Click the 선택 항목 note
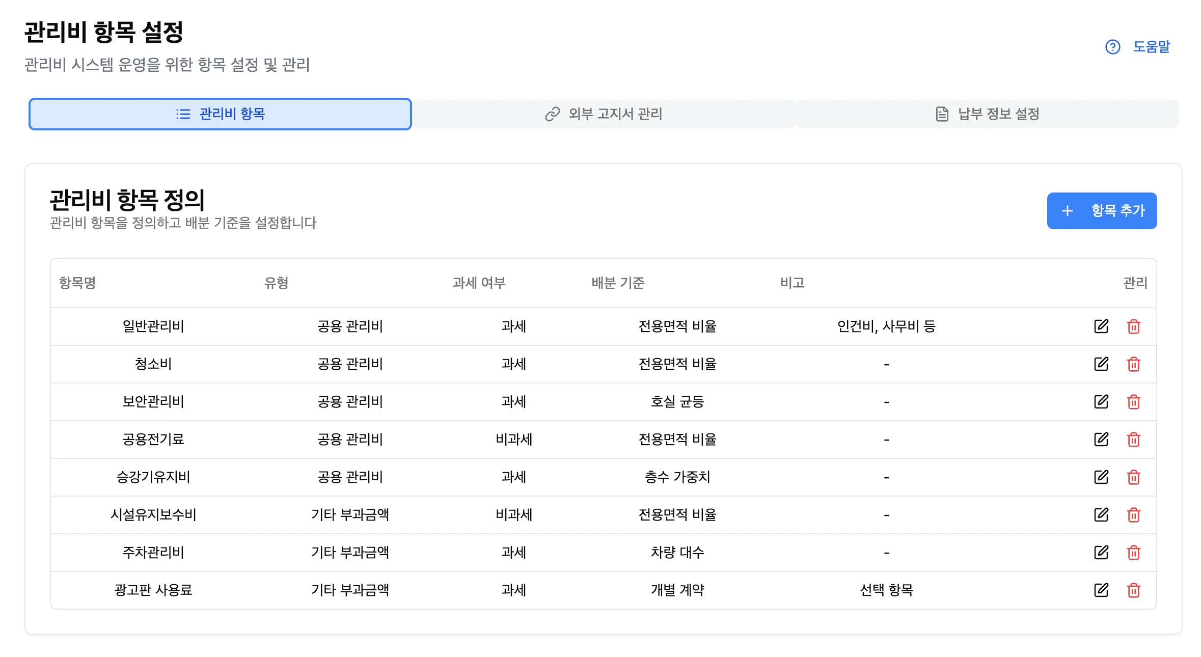Viewport: 1201px width, 657px height. point(886,590)
